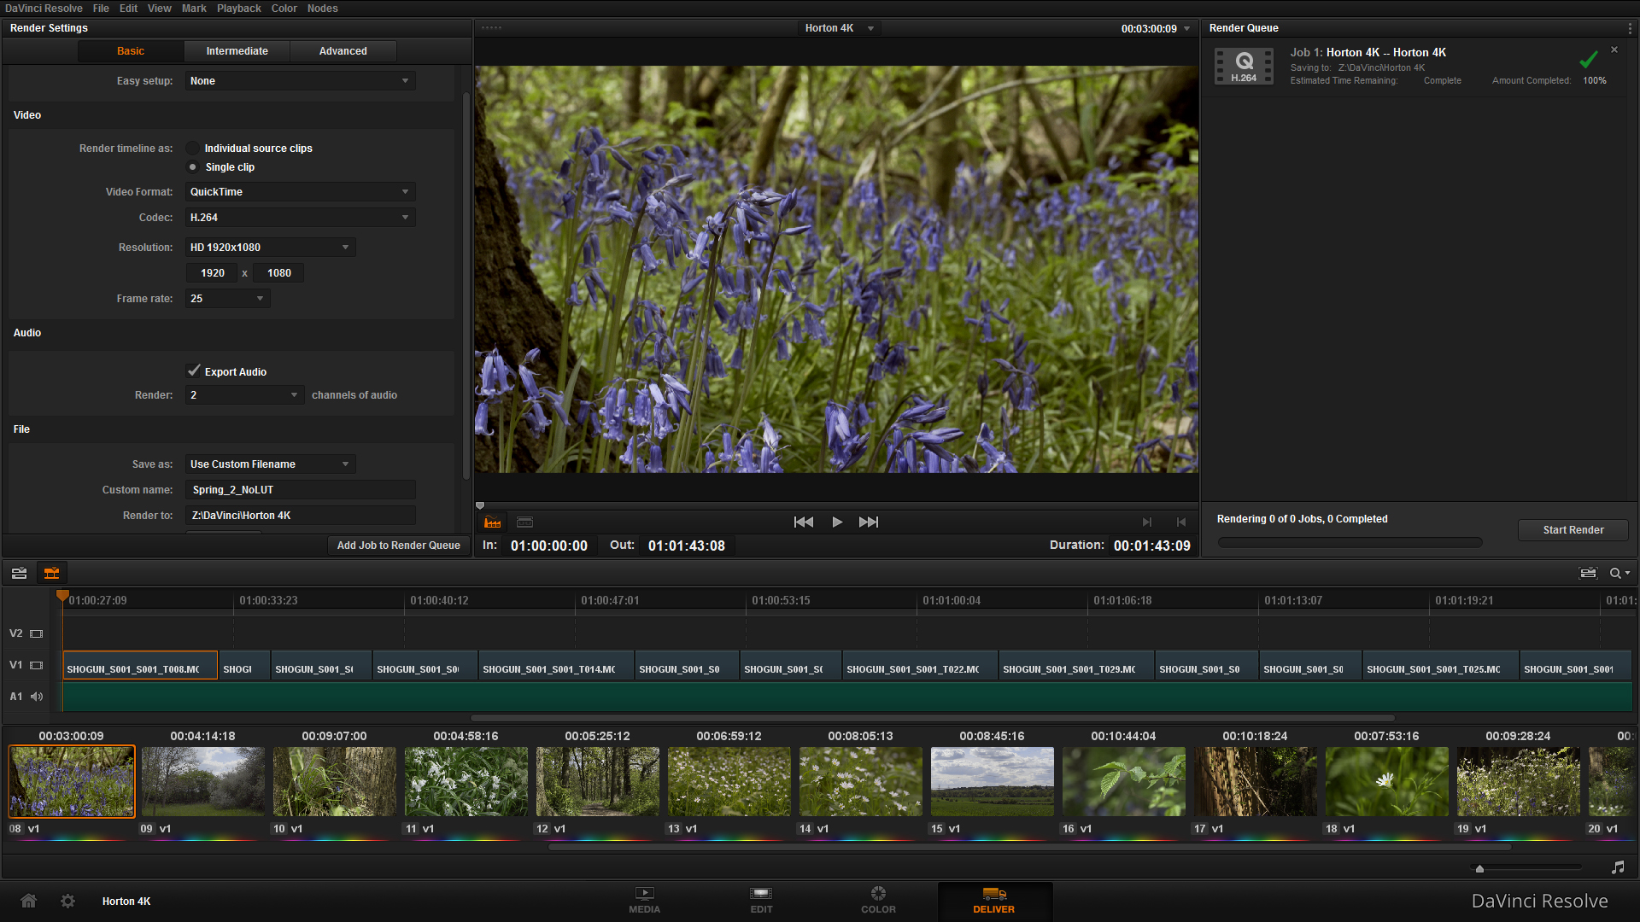Click thumbnail strip horizontal scrollbar

pos(1030,848)
